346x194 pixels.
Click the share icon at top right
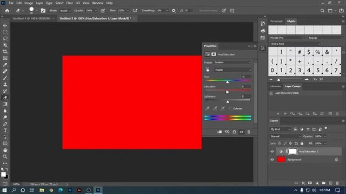tap(341, 11)
